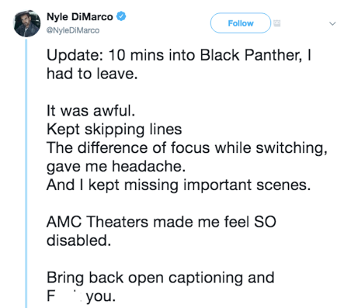Click the "gave me headache." line
This screenshot has height=308, width=351.
pyautogui.click(x=116, y=166)
